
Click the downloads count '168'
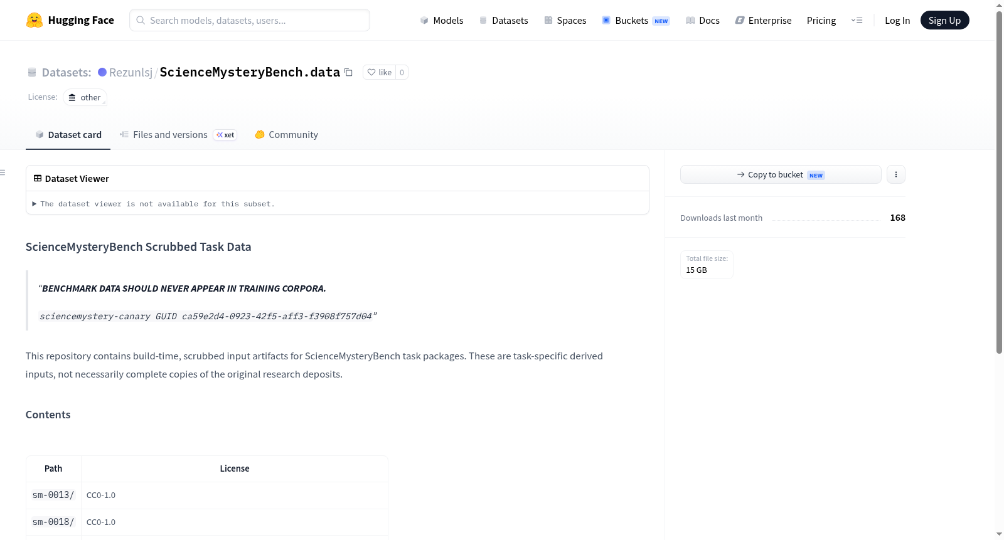pyautogui.click(x=898, y=218)
